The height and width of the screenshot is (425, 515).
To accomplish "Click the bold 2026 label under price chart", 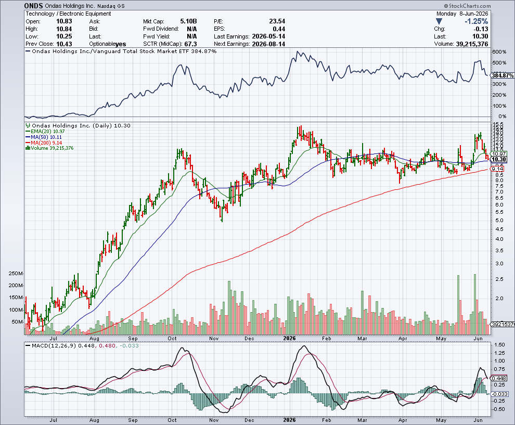I will coord(289,338).
